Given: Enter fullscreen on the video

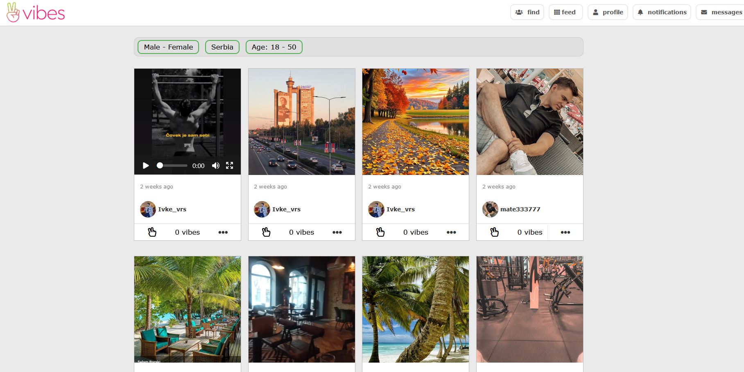Looking at the screenshot, I should pyautogui.click(x=230, y=166).
